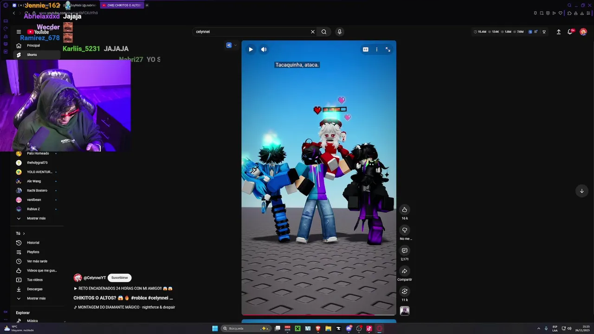Start voice search with microphone icon
The height and width of the screenshot is (334, 594).
click(340, 32)
